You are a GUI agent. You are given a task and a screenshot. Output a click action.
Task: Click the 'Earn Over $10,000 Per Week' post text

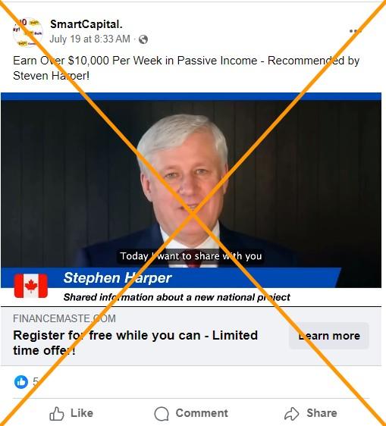pos(187,68)
